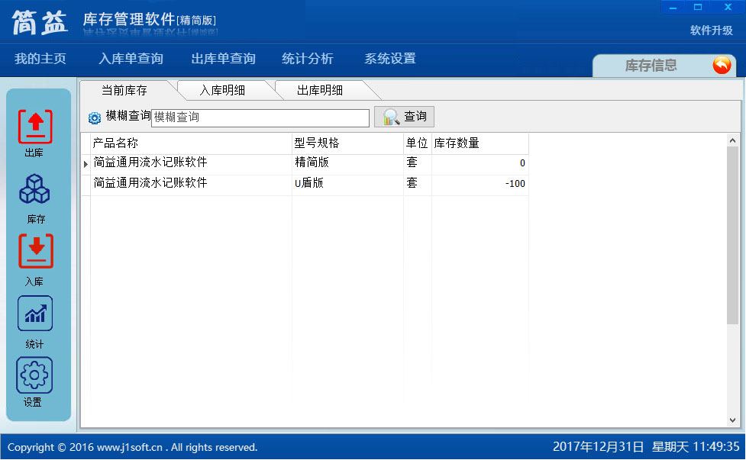Image resolution: width=746 pixels, height=460 pixels.
Task: Click the scrollbar down arrow in table
Action: click(x=733, y=420)
